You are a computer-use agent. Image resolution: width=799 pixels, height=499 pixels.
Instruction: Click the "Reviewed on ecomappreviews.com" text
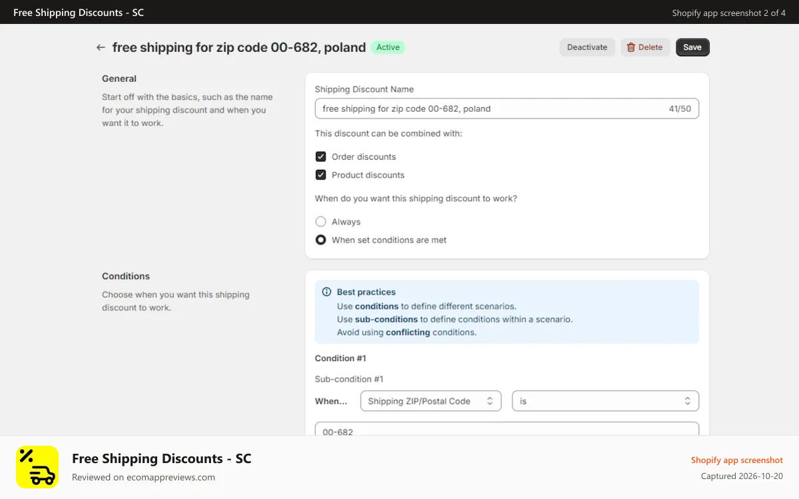pos(143,477)
